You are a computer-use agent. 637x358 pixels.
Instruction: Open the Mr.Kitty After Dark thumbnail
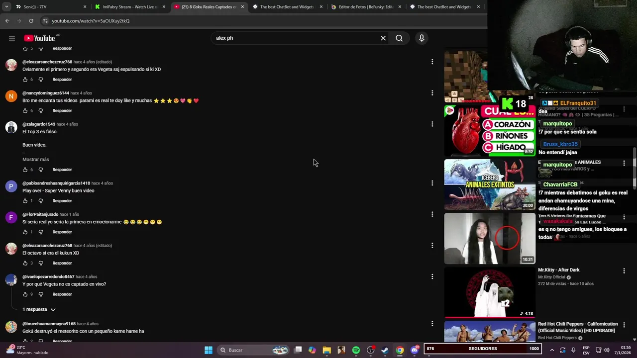(x=490, y=293)
